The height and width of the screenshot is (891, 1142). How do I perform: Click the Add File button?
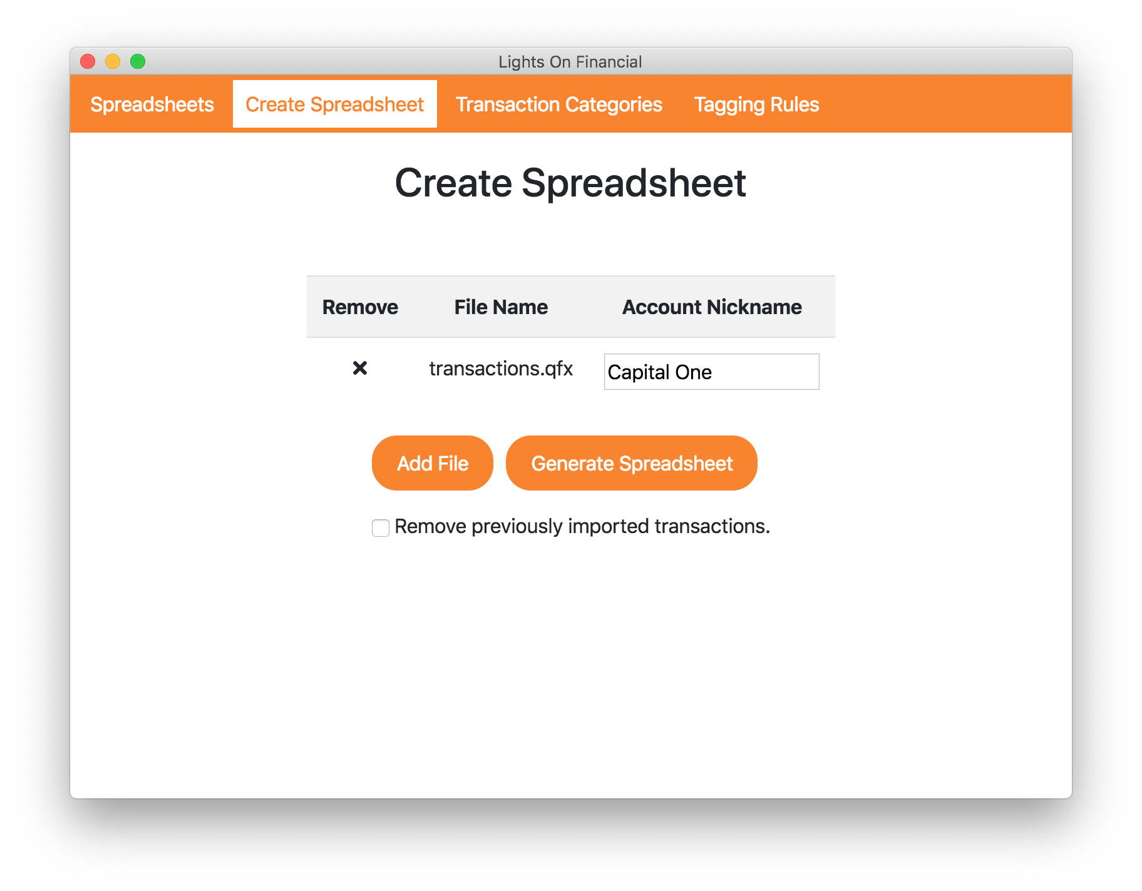coord(432,463)
